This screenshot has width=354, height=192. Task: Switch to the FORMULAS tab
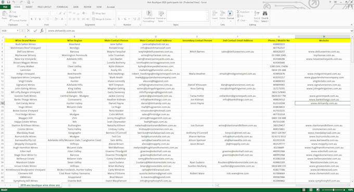[62, 7]
